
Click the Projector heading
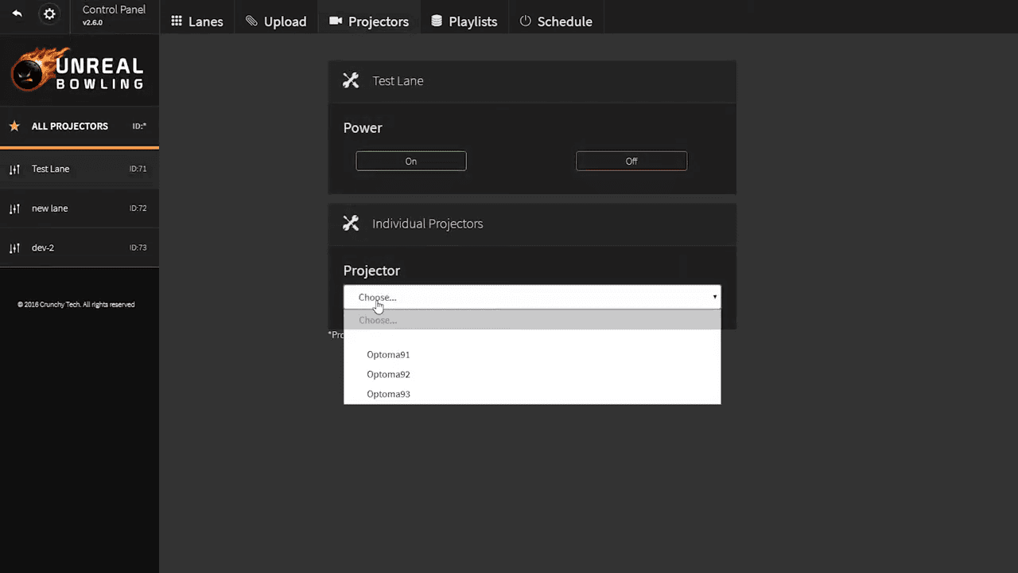click(x=371, y=271)
